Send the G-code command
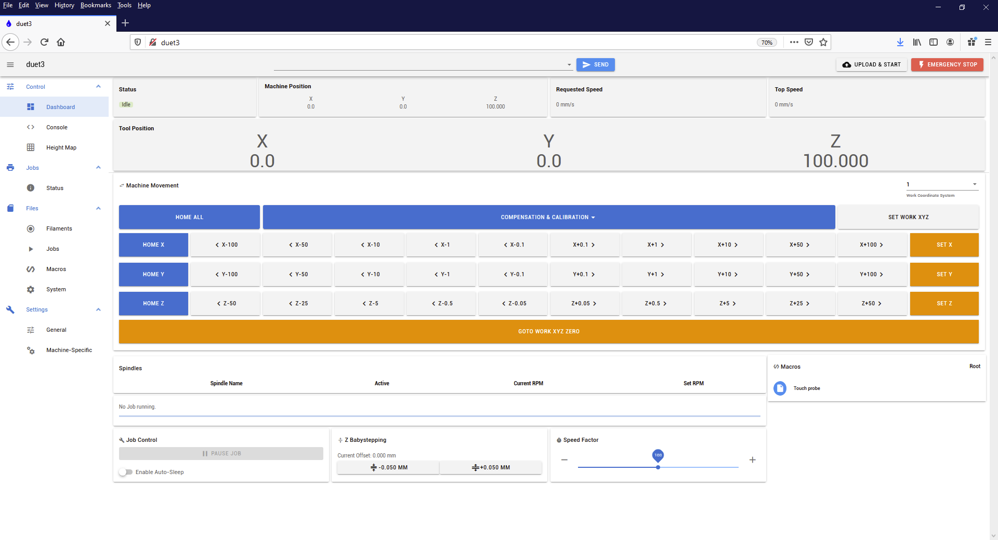Viewport: 998px width, 540px height. point(595,64)
